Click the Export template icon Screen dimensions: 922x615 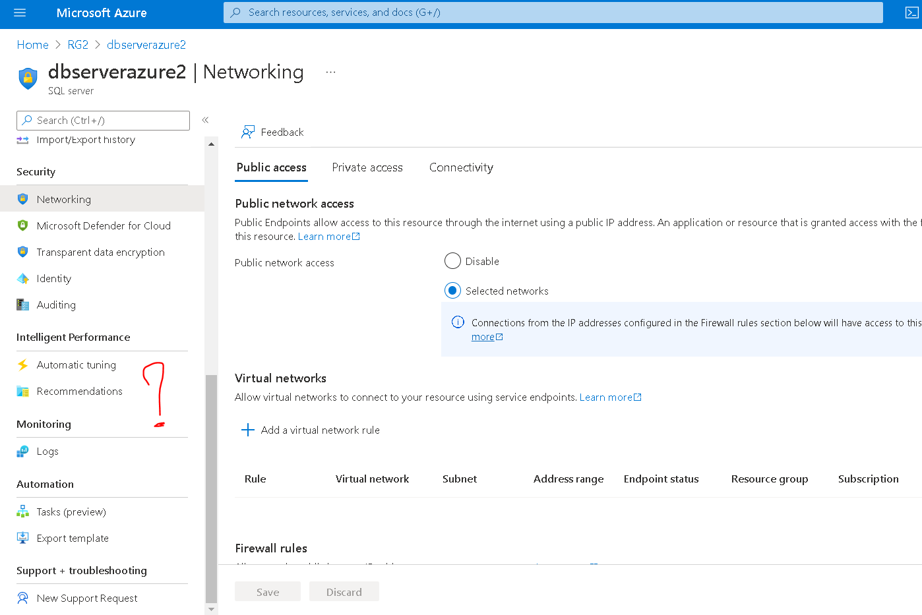23,538
